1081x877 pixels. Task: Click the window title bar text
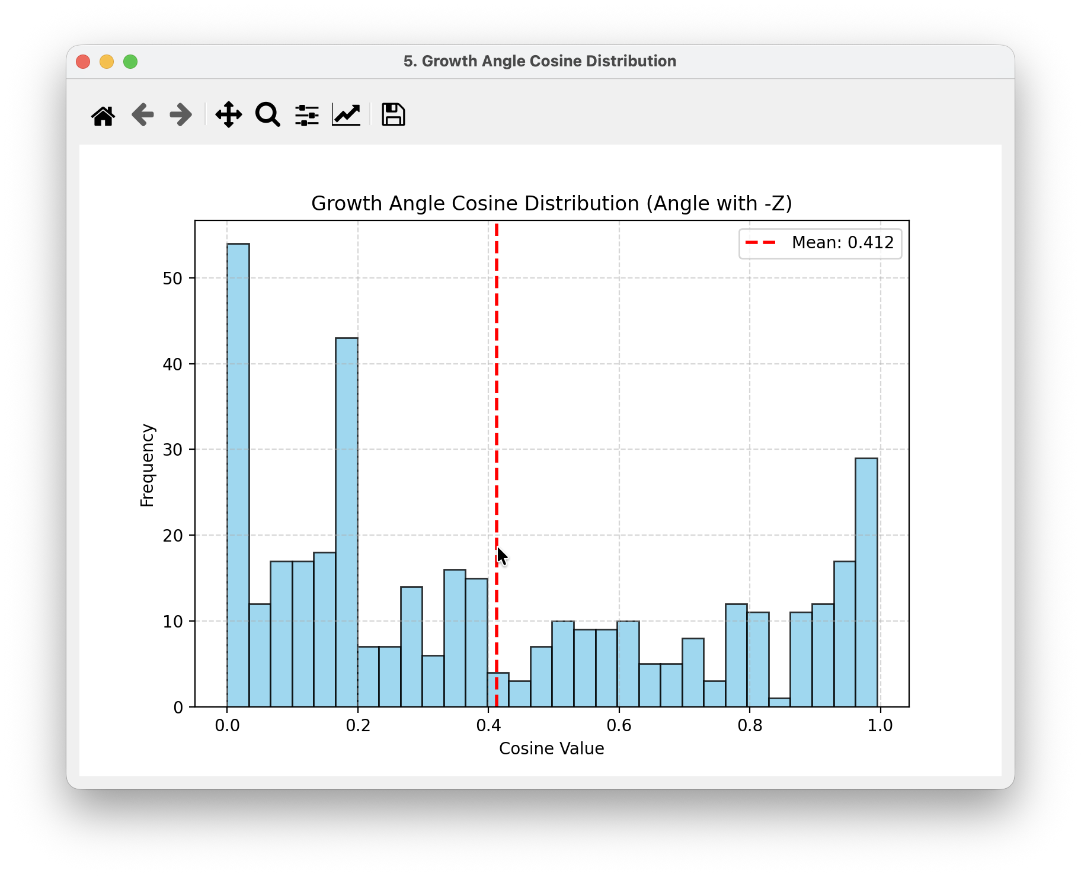point(539,62)
